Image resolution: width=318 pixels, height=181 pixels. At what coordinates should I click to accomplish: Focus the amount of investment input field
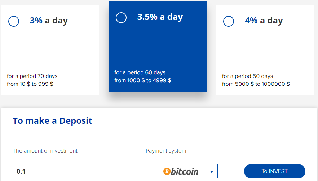(74, 171)
